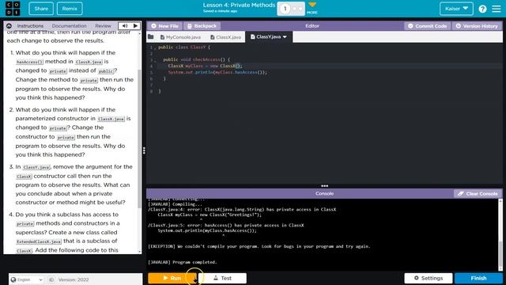The width and height of the screenshot is (506, 285).
Task: Toggle the file browser folder icon
Action: click(x=151, y=37)
